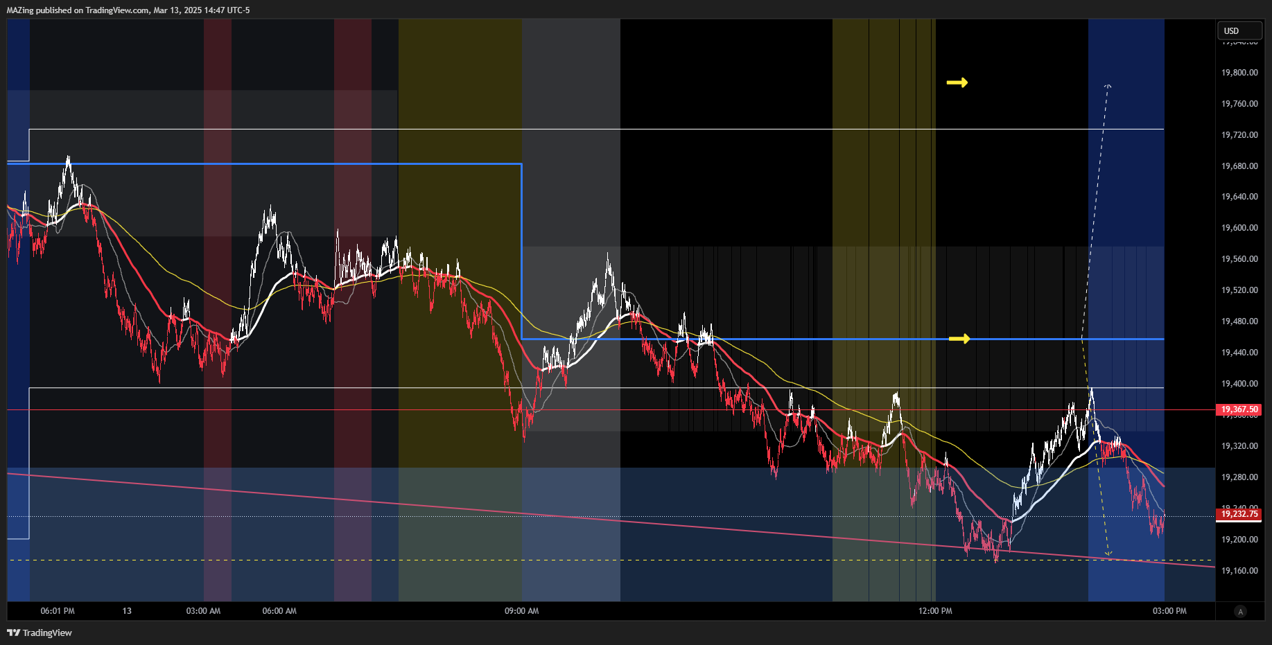Image resolution: width=1272 pixels, height=645 pixels.
Task: Click the 19,800.00 price axis label
Action: click(x=1239, y=73)
